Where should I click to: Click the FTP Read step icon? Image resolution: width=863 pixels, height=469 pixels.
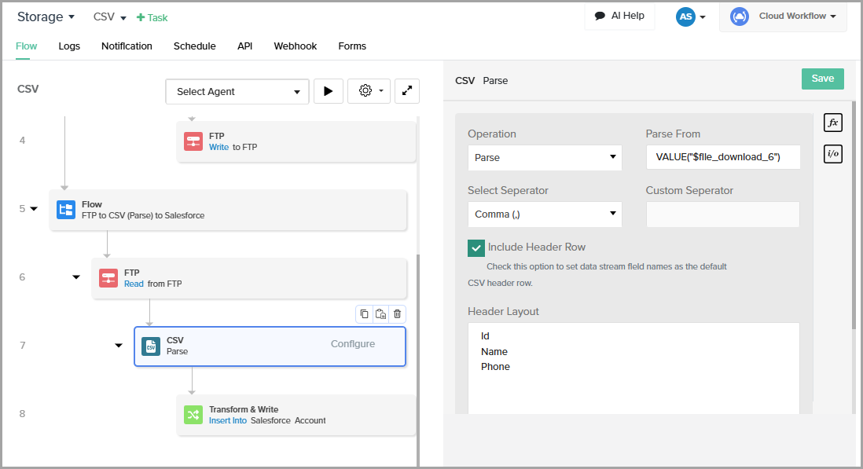coord(108,278)
